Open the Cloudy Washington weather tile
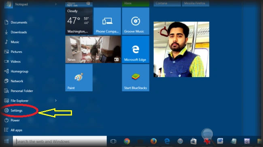263x147 pixels. 79,21
